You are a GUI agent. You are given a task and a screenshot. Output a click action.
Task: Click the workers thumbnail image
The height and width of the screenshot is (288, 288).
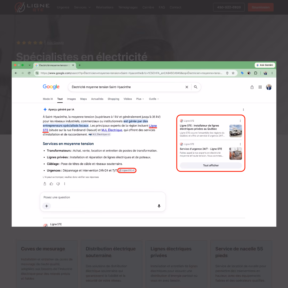tap(236, 154)
